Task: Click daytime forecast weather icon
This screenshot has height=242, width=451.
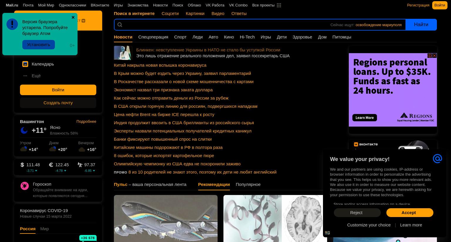Action: click(53, 149)
